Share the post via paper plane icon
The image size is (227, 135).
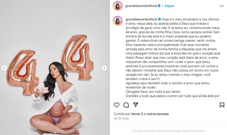point(135,105)
